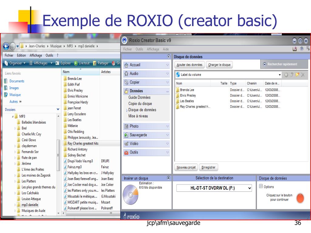This screenshot has width=311, height=233.
Task: Collapse the Données section
Action: pos(167,91)
